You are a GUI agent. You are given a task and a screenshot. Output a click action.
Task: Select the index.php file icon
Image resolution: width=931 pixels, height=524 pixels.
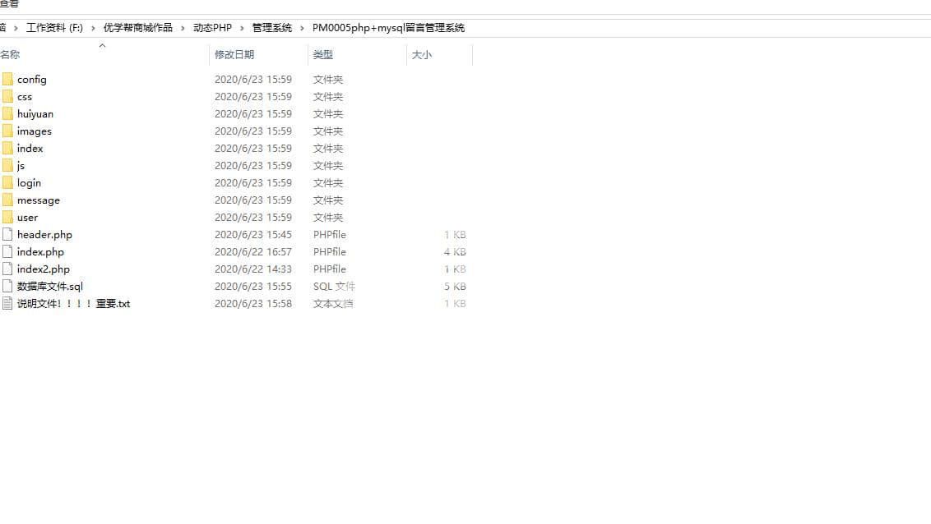7,252
